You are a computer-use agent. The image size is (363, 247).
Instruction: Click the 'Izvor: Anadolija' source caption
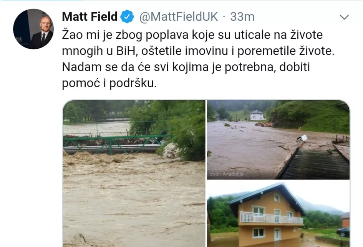(226, 175)
